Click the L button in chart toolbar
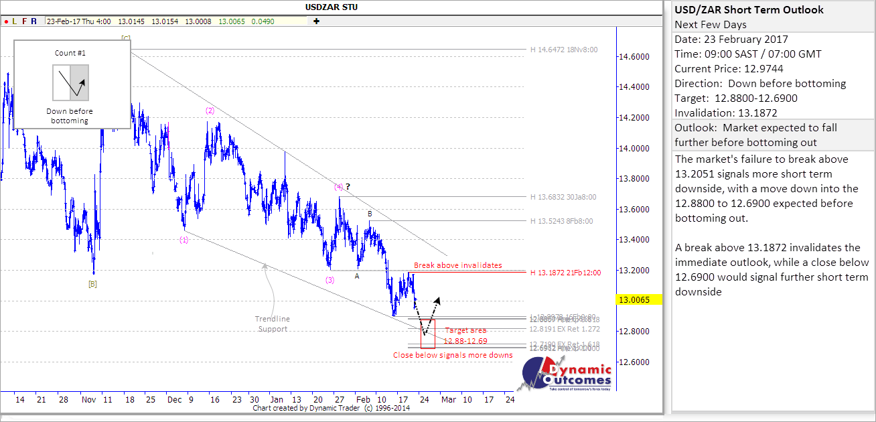This screenshot has width=876, height=422. click(15, 21)
